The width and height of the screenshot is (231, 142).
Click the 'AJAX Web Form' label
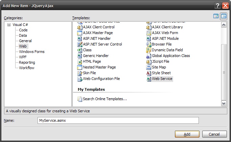[x=165, y=33]
